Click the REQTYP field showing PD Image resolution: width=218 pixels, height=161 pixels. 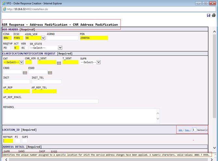pos(7,48)
